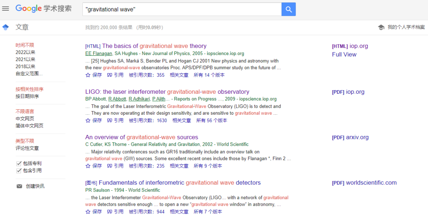Filter to 评论性文章 review articles
This screenshot has width=428, height=218.
click(27, 148)
